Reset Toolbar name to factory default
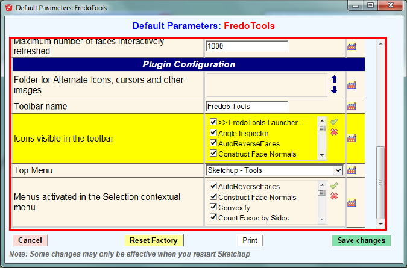 pyautogui.click(x=352, y=106)
